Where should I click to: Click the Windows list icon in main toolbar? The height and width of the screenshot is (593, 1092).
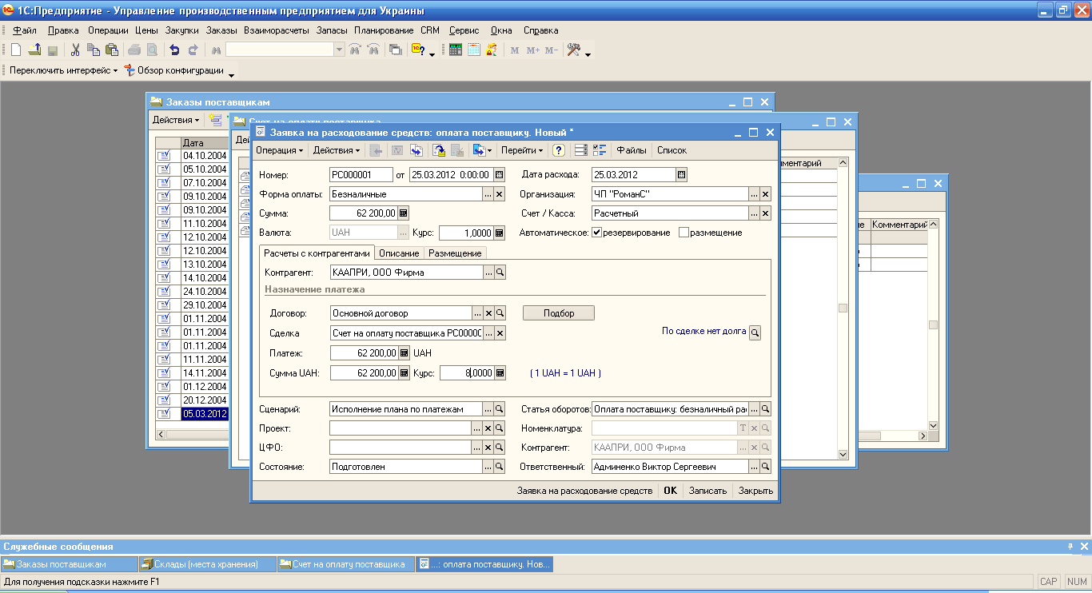click(x=395, y=50)
